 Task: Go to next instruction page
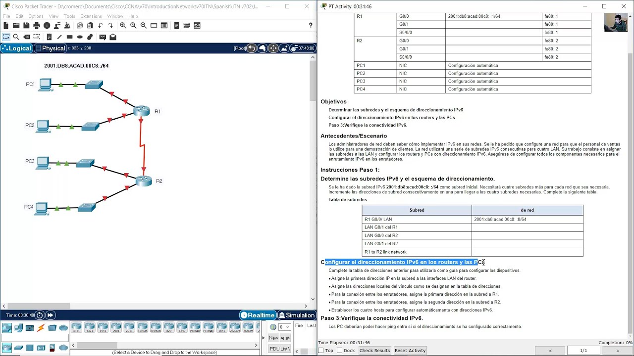pyautogui.click(x=617, y=351)
